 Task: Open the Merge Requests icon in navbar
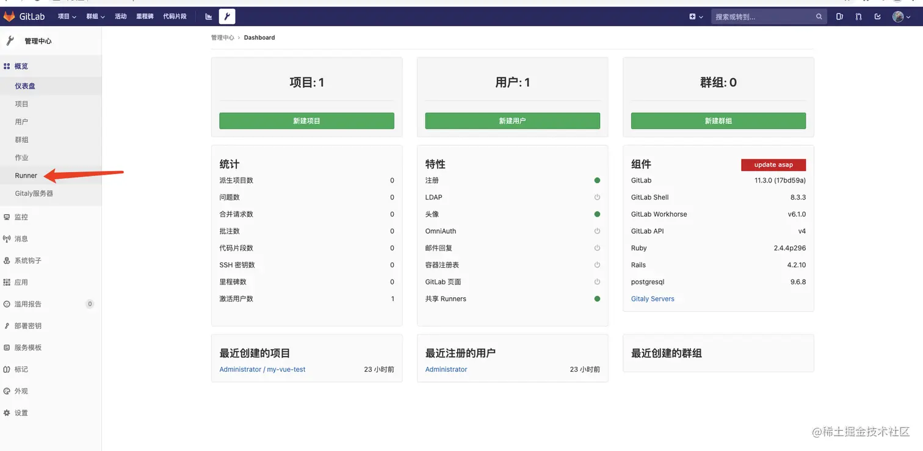coord(859,16)
